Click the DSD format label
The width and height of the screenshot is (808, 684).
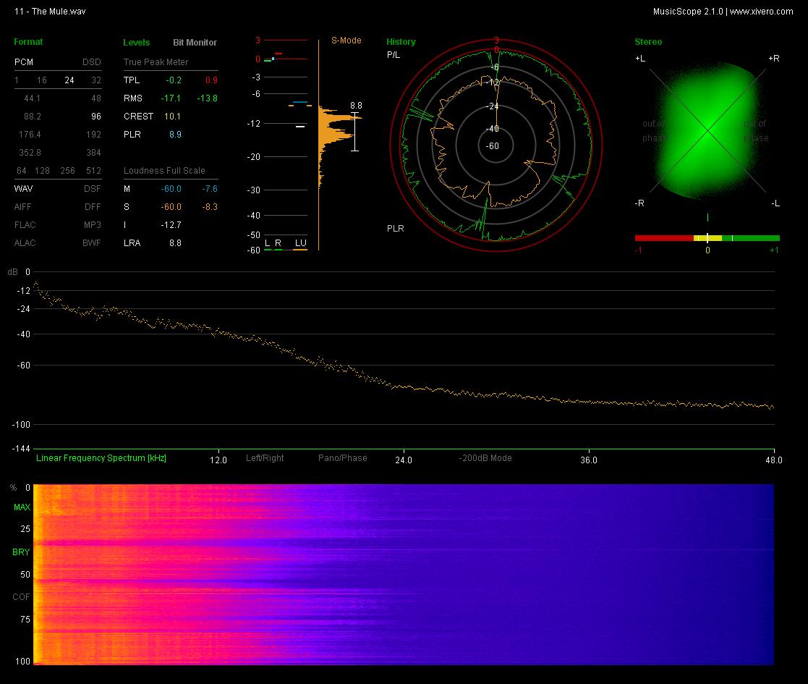coord(92,62)
